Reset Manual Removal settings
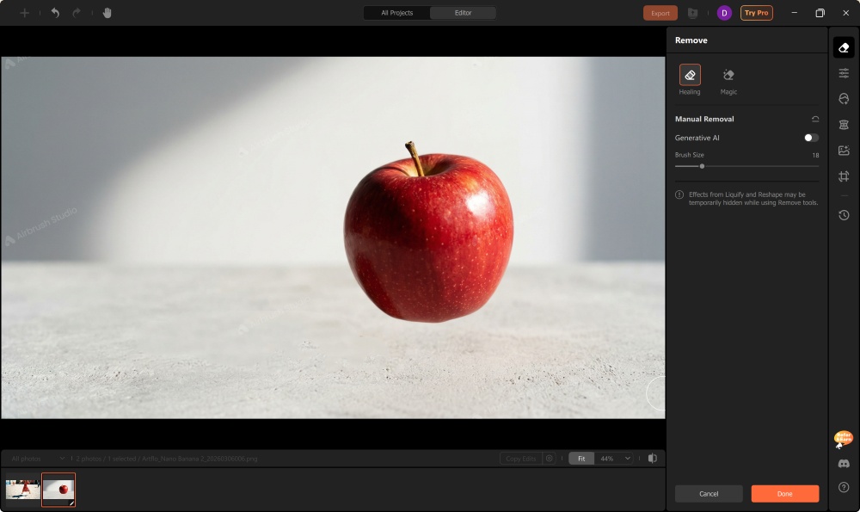 point(814,119)
